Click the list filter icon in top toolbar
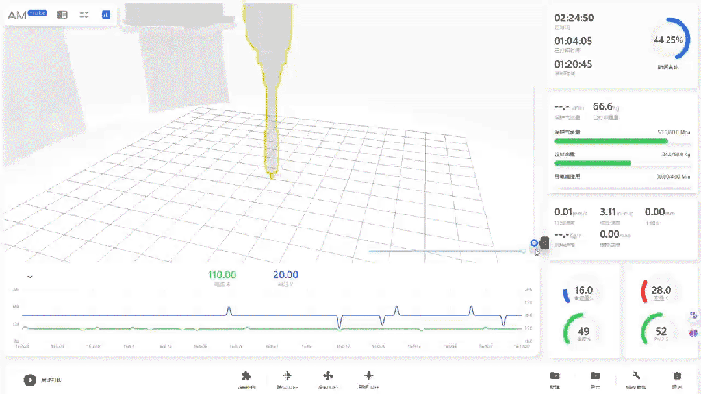The width and height of the screenshot is (701, 394). (84, 14)
